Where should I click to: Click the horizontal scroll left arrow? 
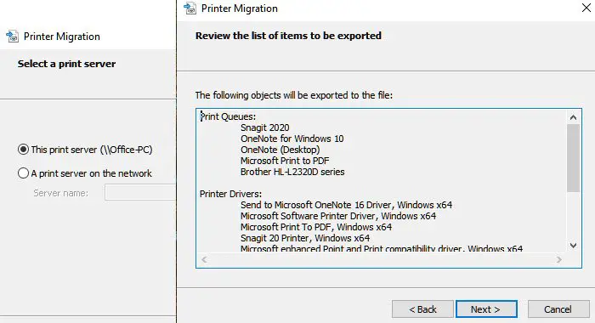tap(204, 259)
